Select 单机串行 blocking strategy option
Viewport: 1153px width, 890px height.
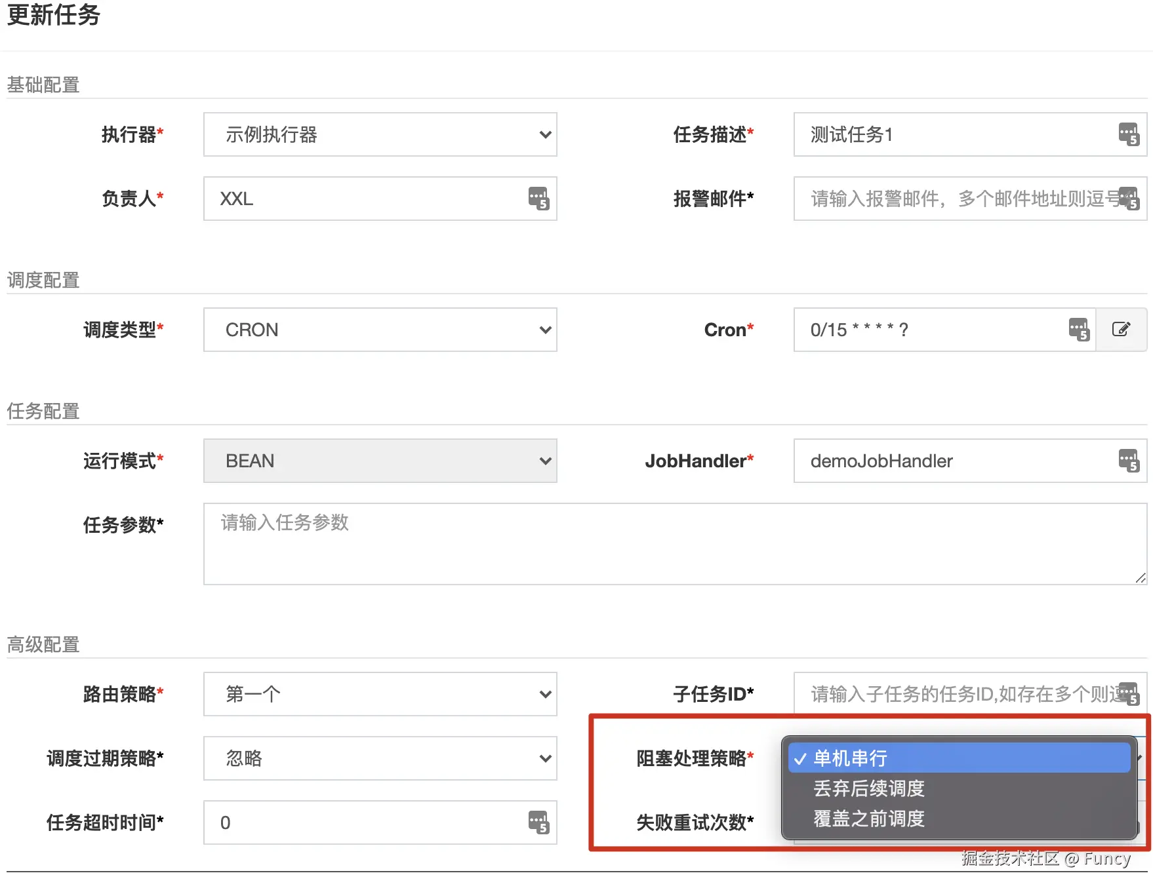pos(851,758)
